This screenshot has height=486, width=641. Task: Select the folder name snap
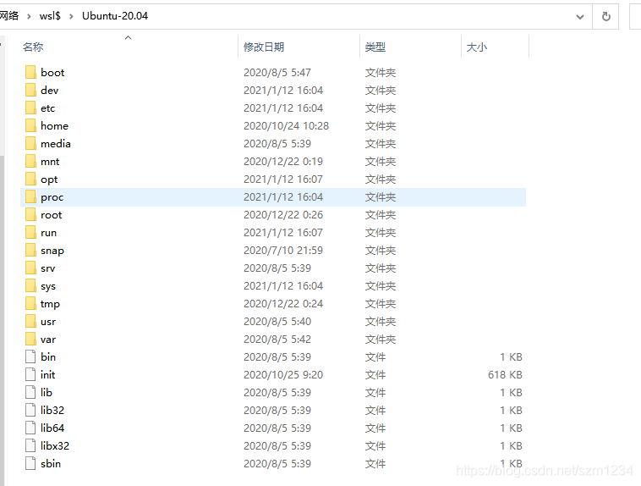[52, 251]
